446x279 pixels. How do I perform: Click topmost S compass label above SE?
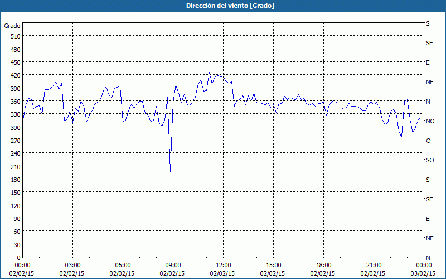click(x=428, y=23)
